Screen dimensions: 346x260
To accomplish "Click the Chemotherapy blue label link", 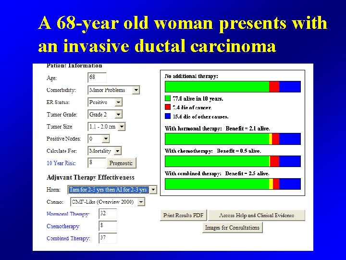I will point(63,226).
